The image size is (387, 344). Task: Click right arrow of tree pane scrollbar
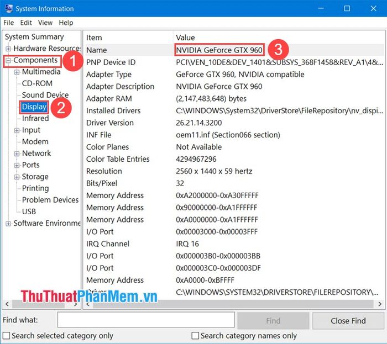click(x=76, y=304)
